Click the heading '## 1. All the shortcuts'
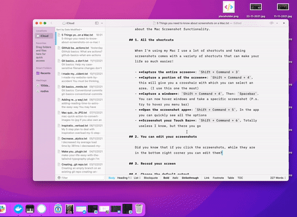The width and height of the screenshot is (297, 217). point(151,40)
